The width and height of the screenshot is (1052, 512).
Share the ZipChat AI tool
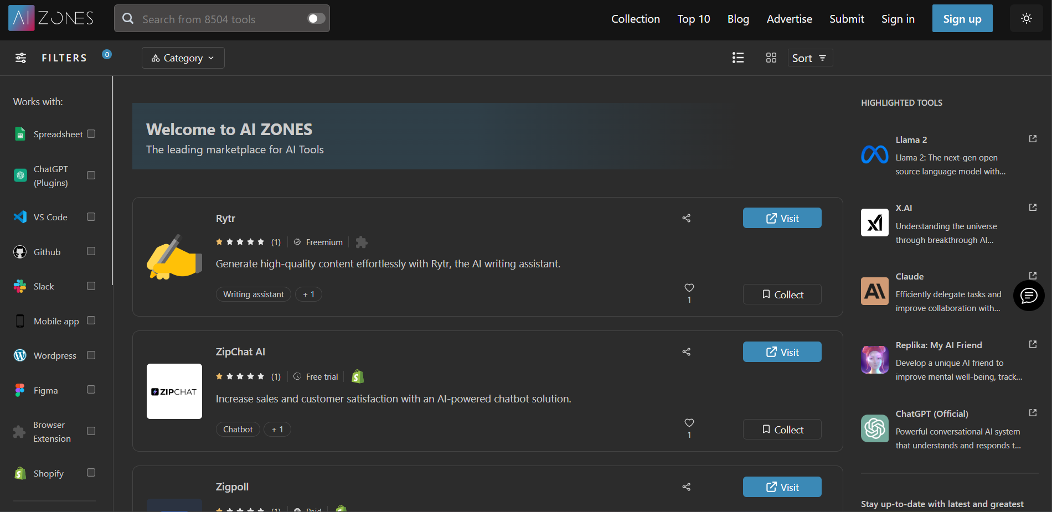[686, 352]
